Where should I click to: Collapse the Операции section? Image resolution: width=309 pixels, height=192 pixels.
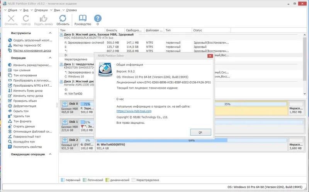tap(50, 58)
